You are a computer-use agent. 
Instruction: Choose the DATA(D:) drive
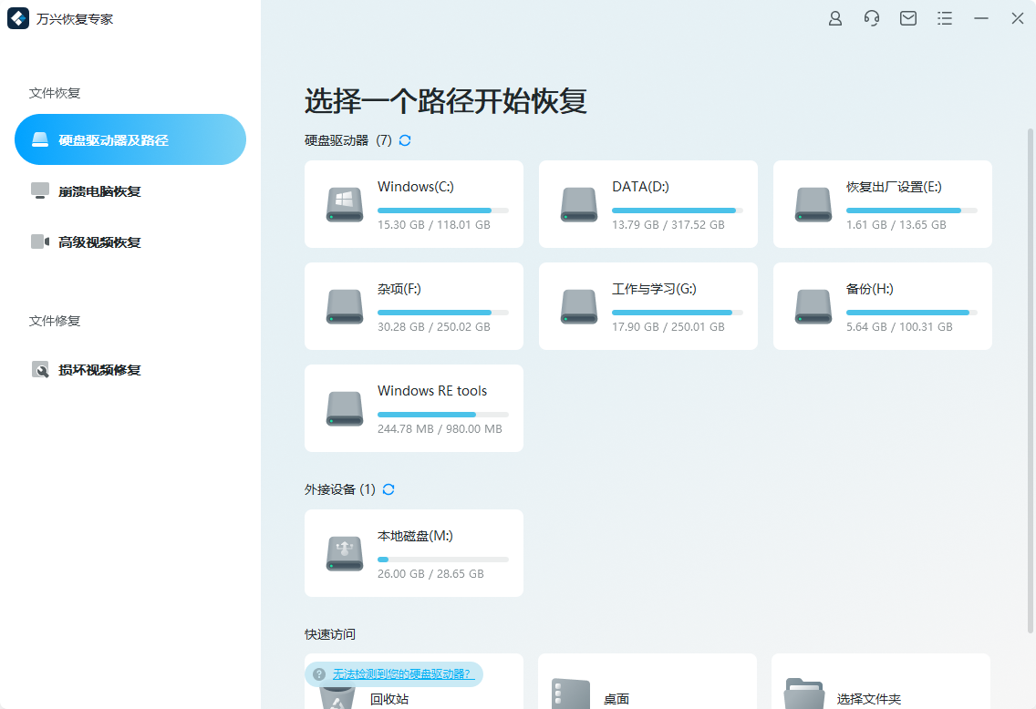647,204
